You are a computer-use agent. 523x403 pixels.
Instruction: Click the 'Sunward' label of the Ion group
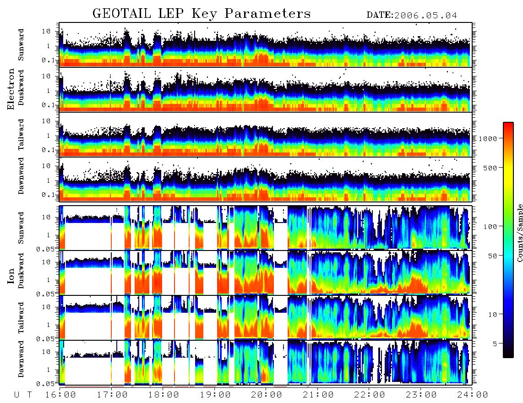[x=21, y=228]
